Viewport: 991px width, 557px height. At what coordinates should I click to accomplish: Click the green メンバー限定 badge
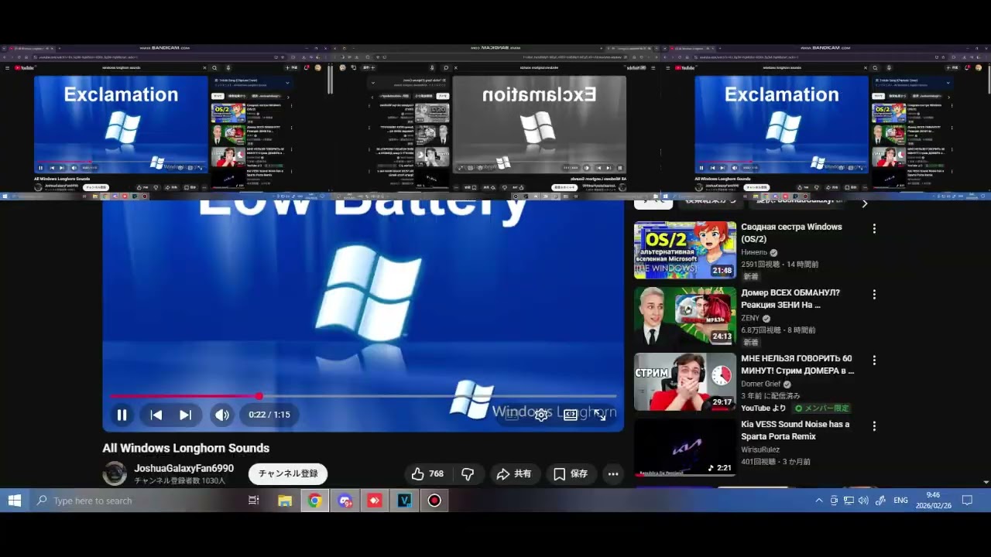[x=821, y=408]
